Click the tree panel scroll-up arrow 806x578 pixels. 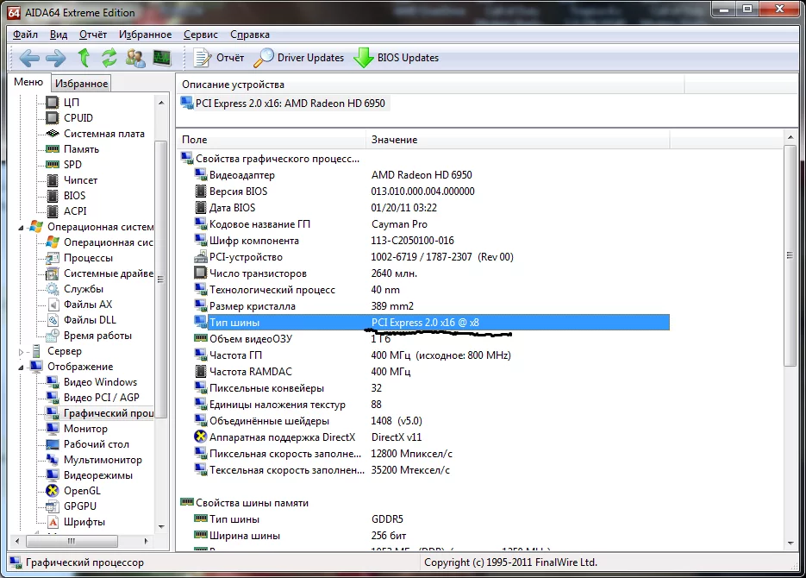pyautogui.click(x=161, y=103)
